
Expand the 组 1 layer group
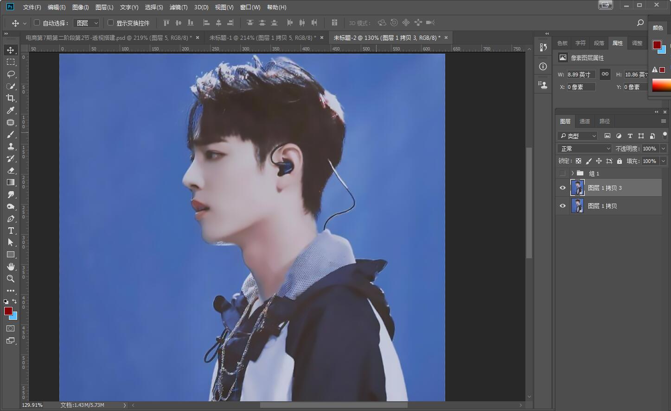tap(573, 173)
